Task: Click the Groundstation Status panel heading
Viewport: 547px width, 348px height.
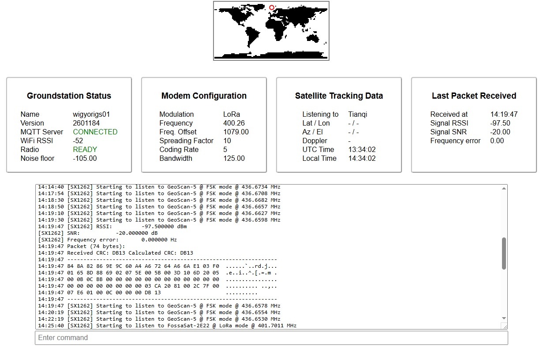Action: (x=69, y=96)
